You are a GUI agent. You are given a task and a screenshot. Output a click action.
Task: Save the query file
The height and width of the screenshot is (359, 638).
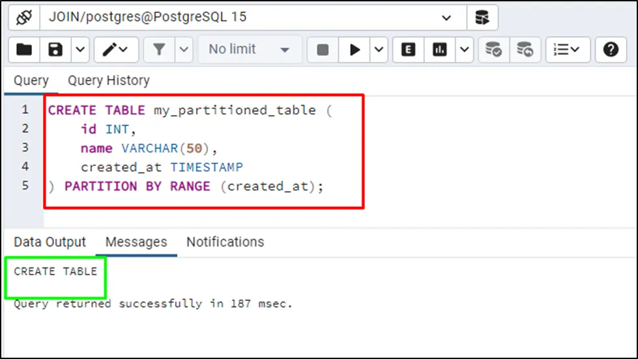[56, 49]
